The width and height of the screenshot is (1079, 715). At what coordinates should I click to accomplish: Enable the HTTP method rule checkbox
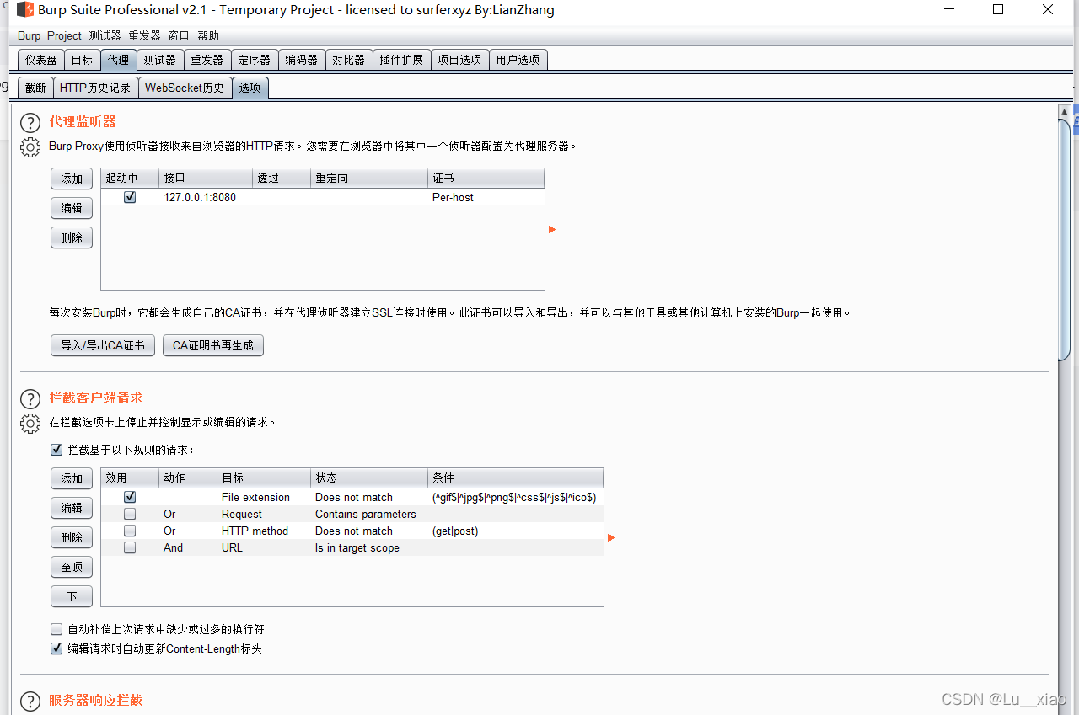[x=130, y=531]
